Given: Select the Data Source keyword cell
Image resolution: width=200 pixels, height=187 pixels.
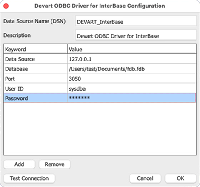Looking at the screenshot, I should pyautogui.click(x=35, y=59).
